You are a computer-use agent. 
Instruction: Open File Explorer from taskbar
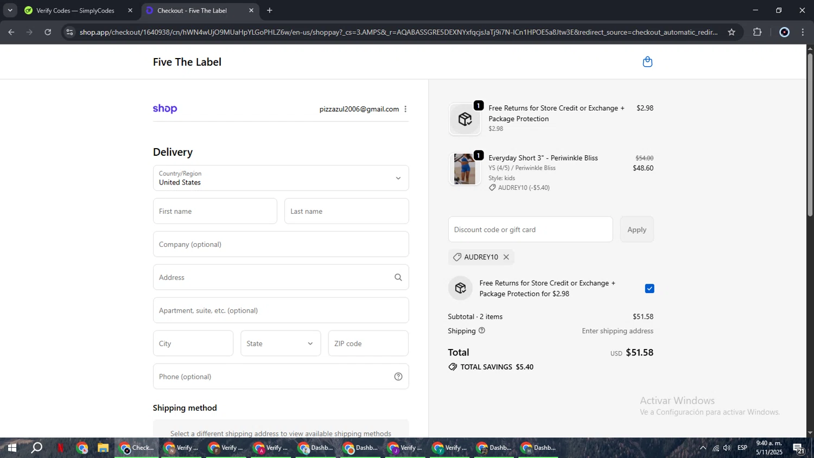[x=103, y=448]
